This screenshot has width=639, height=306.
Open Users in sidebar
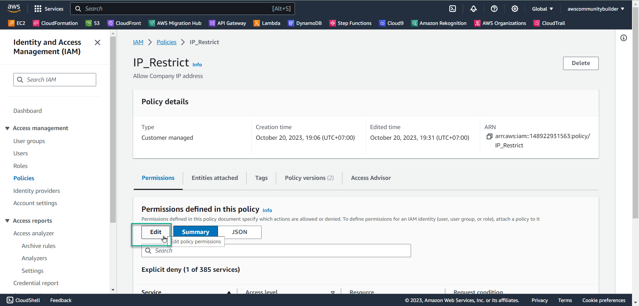click(21, 153)
